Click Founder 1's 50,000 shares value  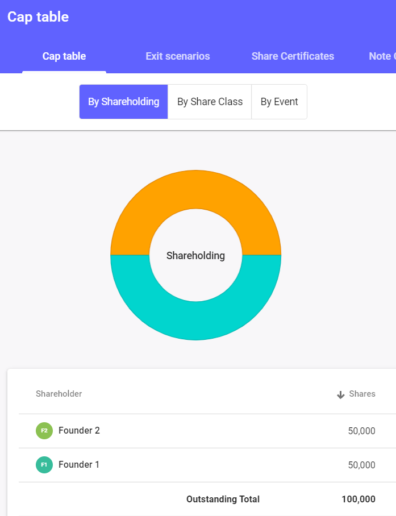pos(361,465)
